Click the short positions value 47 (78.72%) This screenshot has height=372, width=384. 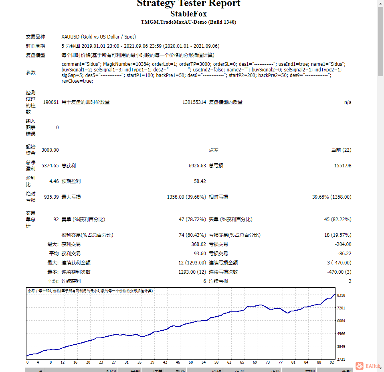click(x=192, y=220)
